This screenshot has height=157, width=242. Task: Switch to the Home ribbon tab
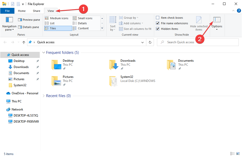[22, 11]
